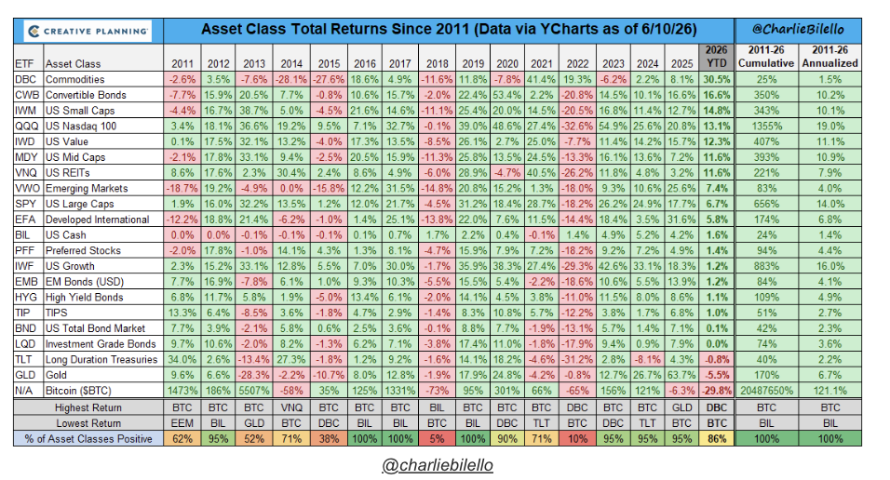Screen dimensions: 890x480
Task: Click the DBC Commodities ETF ticker cell
Action: tap(25, 79)
